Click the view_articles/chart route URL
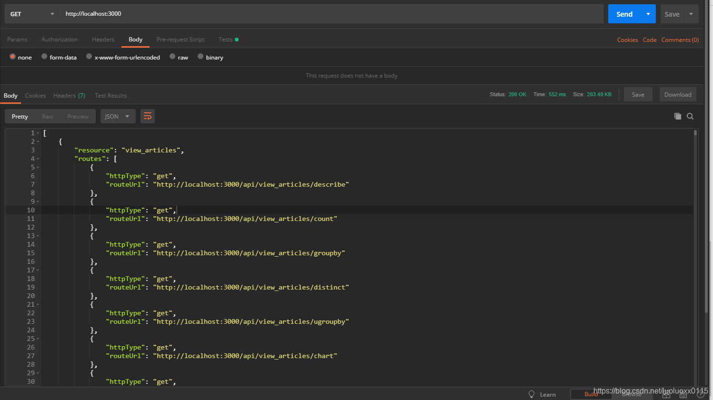This screenshot has width=713, height=400. (245, 356)
